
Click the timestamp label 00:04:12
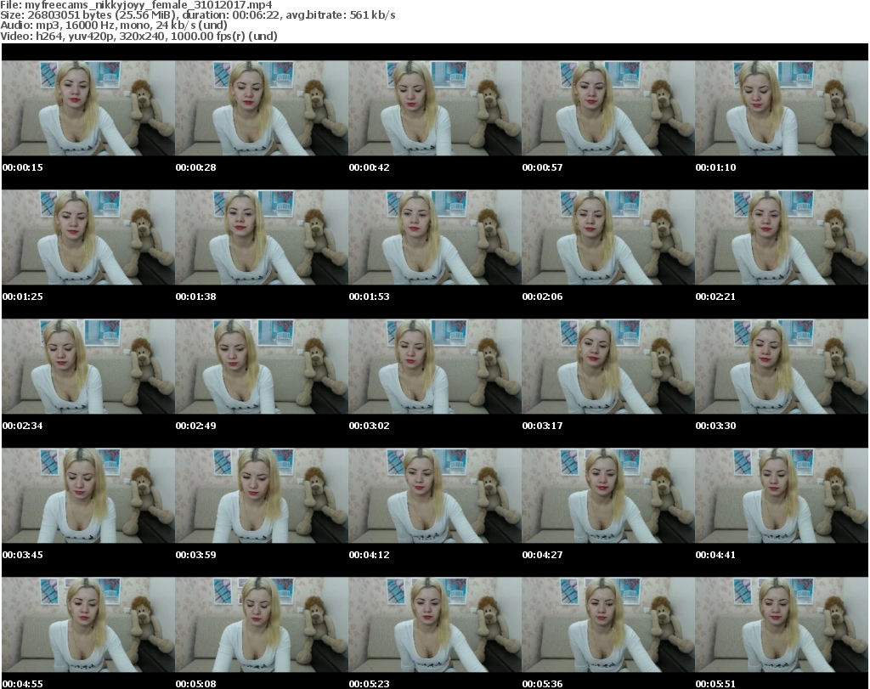click(369, 555)
